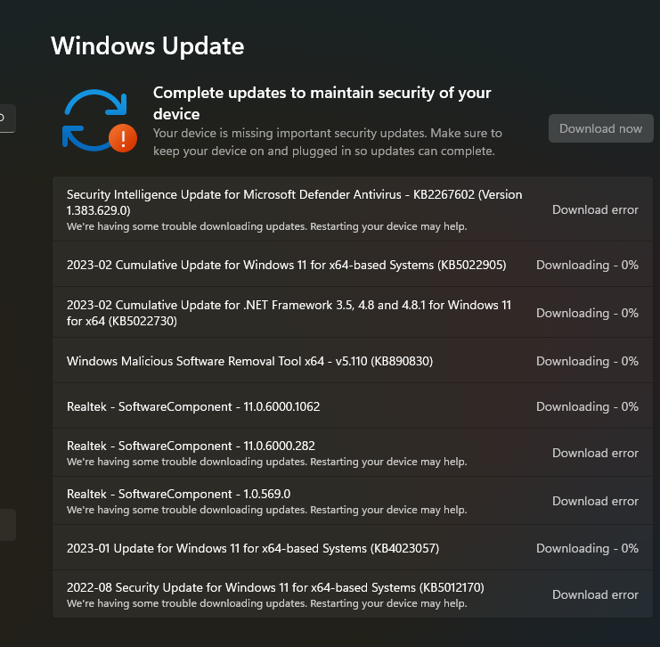660x647 pixels.
Task: Click Downloading 0% status for KB5022730
Action: (587, 313)
